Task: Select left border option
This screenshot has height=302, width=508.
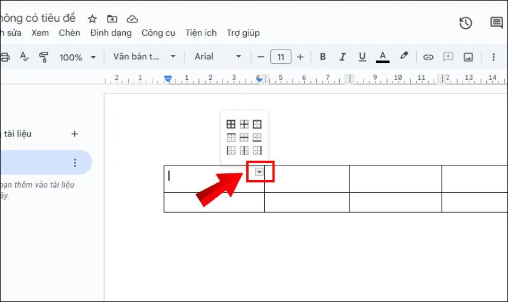Action: tap(231, 150)
